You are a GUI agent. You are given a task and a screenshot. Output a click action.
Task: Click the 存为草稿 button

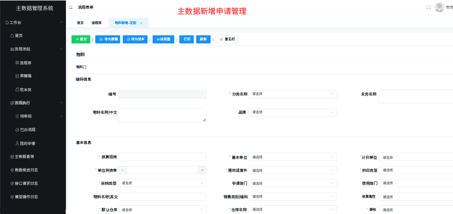(108, 39)
